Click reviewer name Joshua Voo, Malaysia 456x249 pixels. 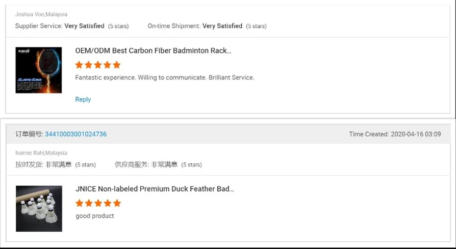click(x=41, y=14)
